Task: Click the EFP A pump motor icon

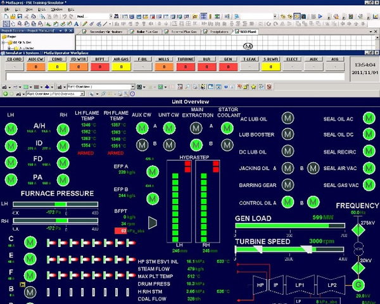Action: point(151,171)
